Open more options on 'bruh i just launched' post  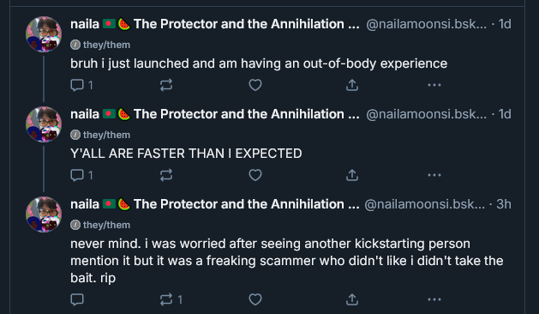click(x=434, y=85)
